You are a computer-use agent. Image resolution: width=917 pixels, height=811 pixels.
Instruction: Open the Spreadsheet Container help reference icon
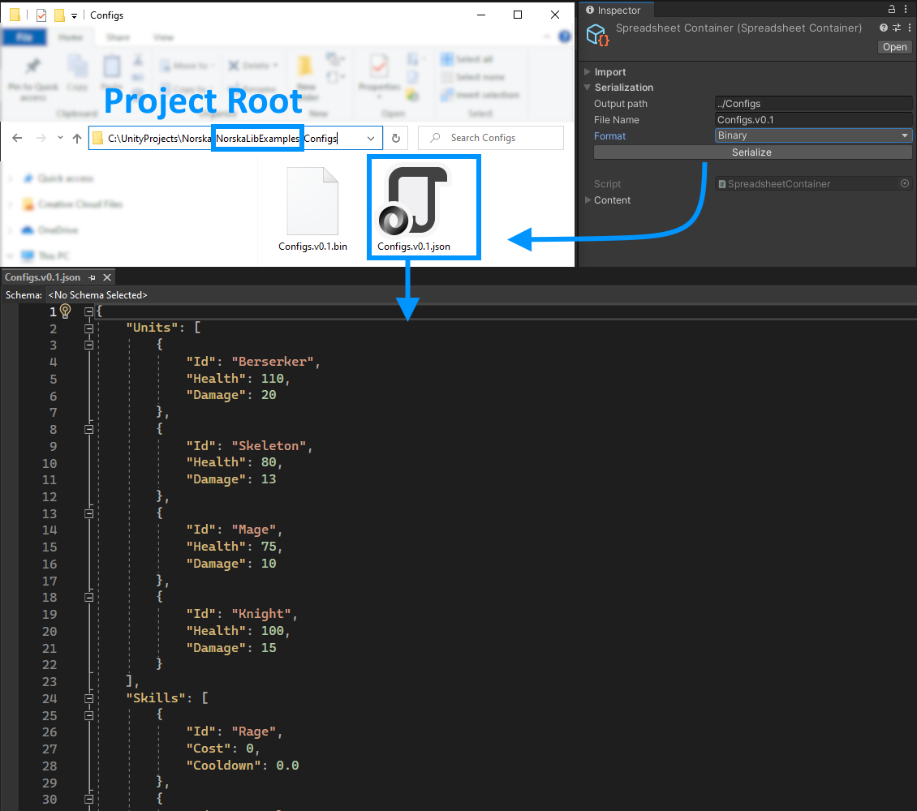884,28
